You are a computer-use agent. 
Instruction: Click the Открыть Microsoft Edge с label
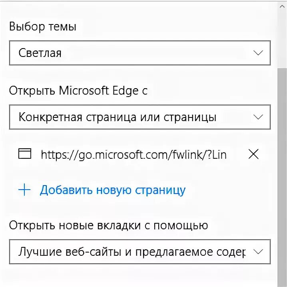tap(78, 91)
